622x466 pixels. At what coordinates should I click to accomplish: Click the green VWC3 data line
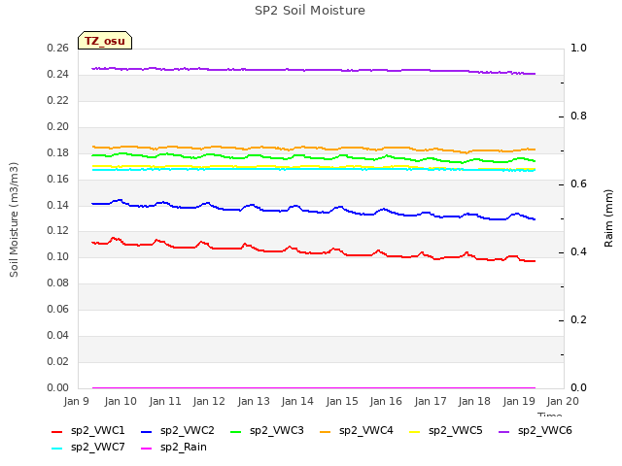pos(313,157)
